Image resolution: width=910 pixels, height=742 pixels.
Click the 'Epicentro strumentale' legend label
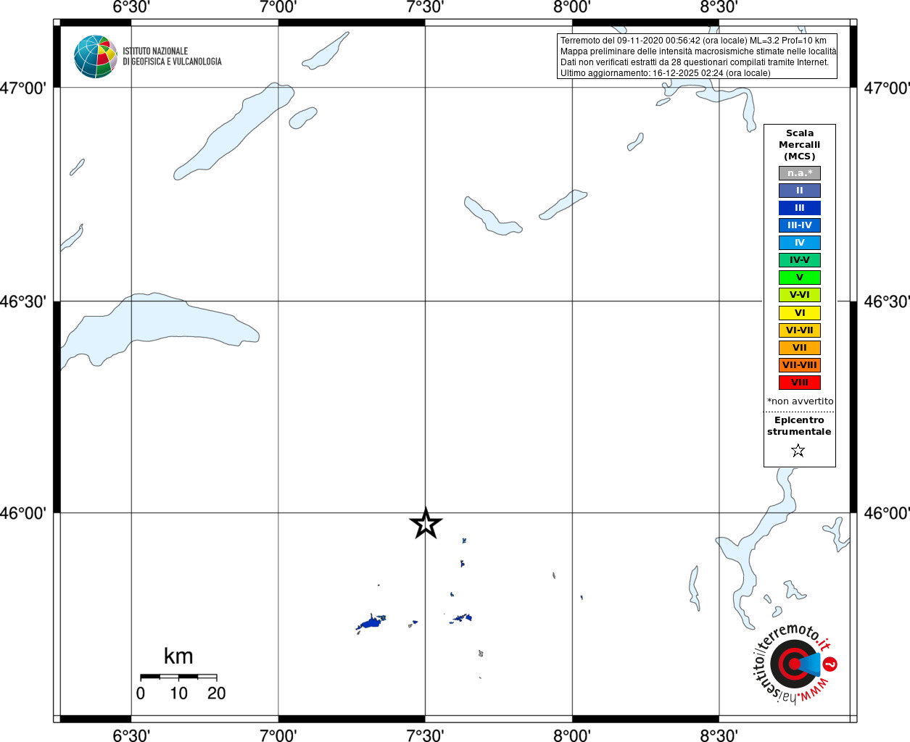pyautogui.click(x=799, y=426)
